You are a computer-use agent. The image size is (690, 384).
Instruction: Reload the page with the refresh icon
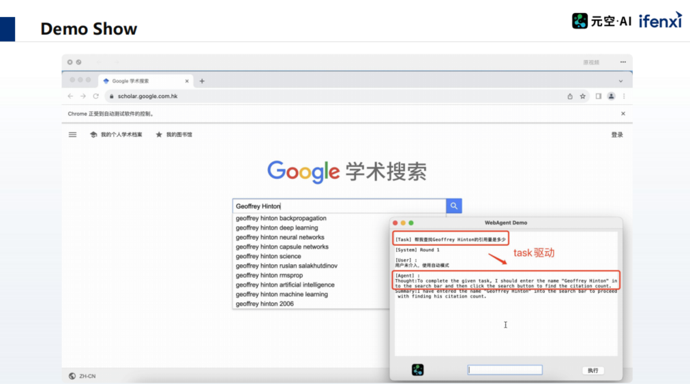point(95,96)
